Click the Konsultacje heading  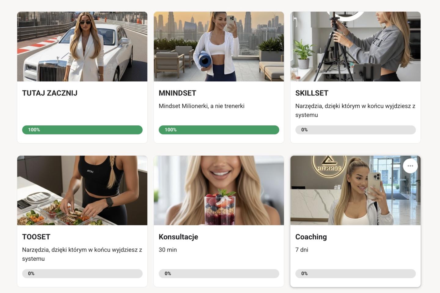[x=178, y=237]
